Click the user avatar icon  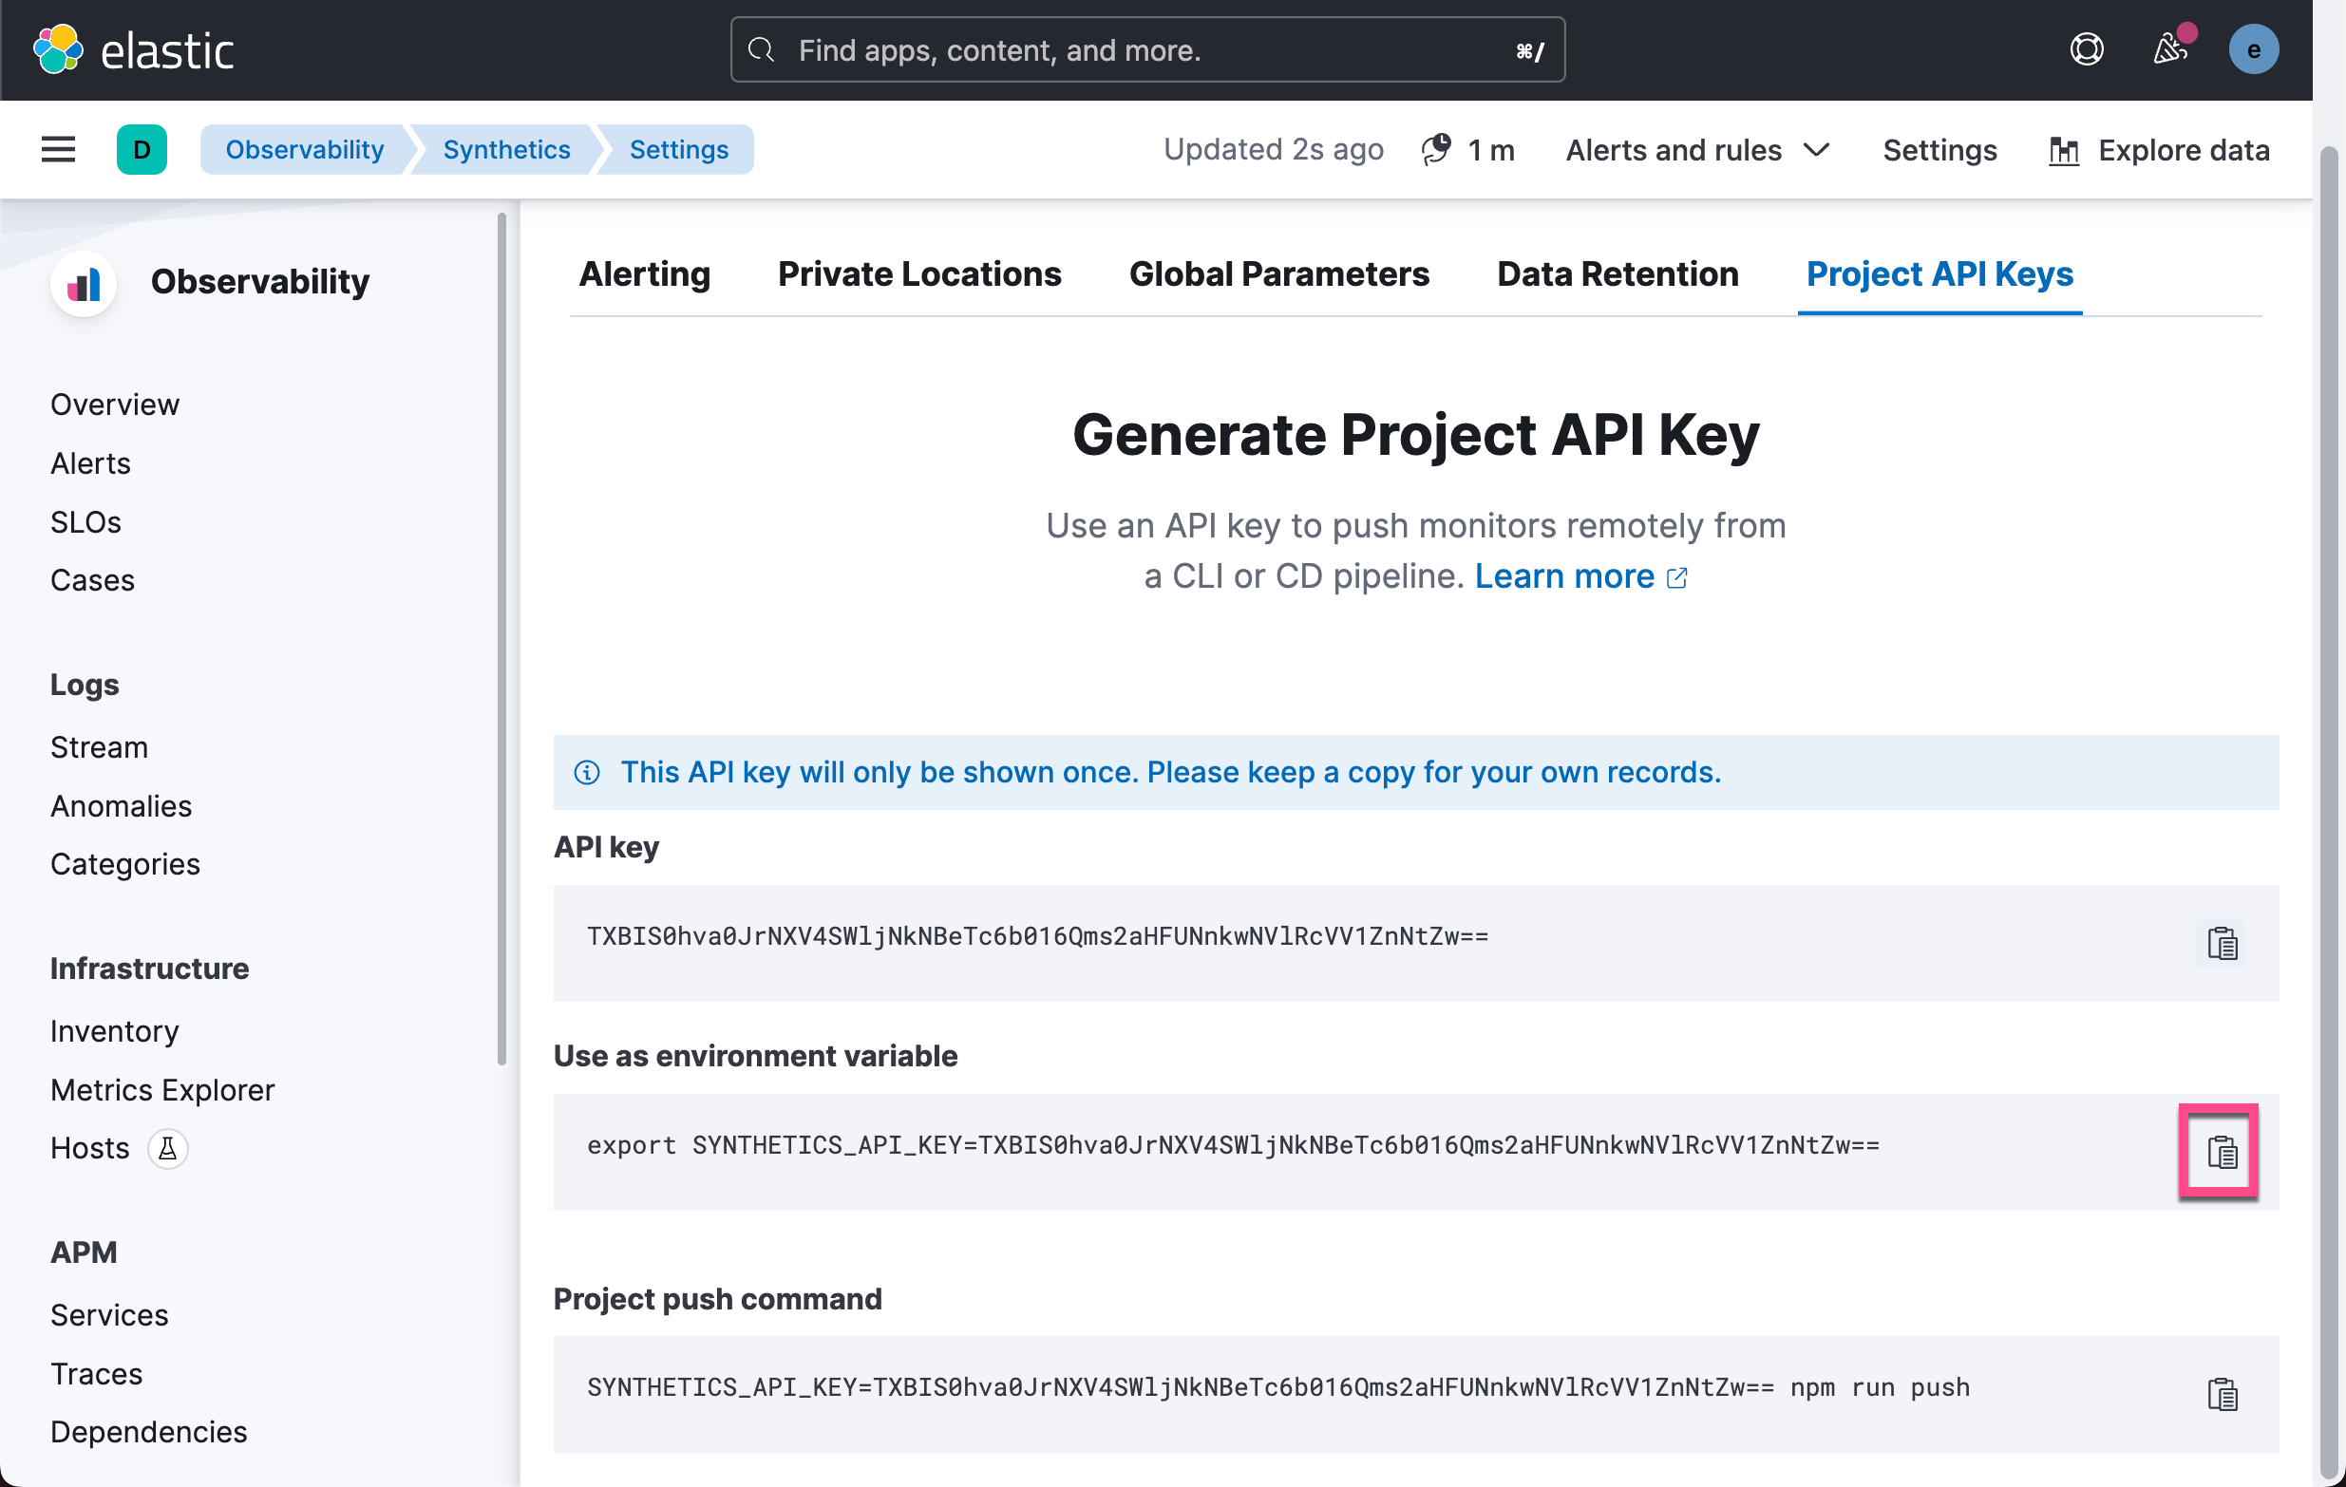(2253, 49)
